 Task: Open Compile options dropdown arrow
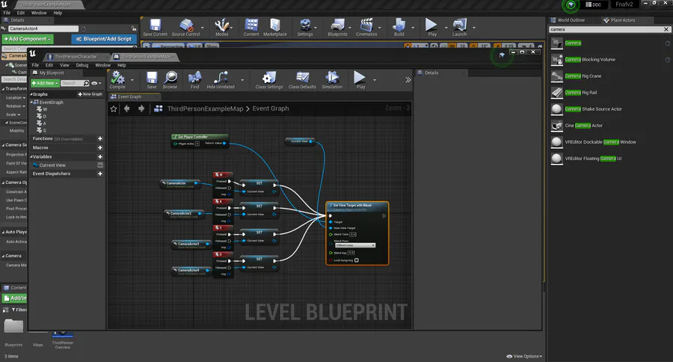[132, 80]
